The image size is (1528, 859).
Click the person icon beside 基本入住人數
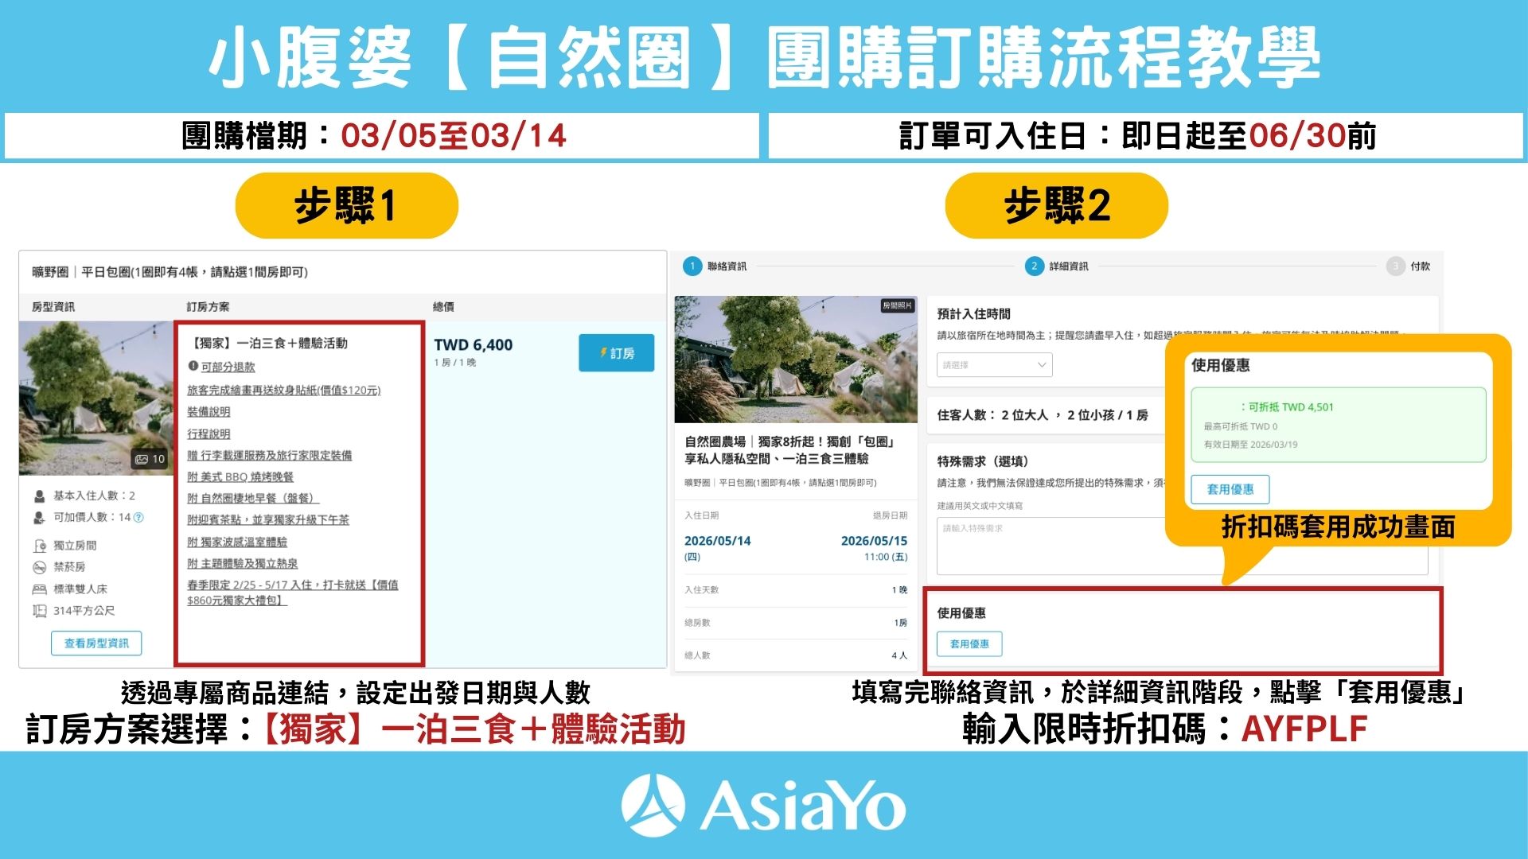pos(39,496)
